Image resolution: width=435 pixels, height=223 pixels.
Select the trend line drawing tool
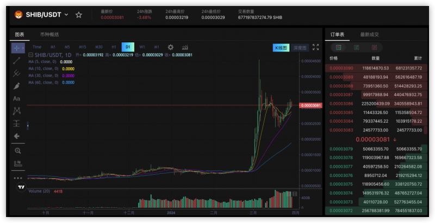(17, 61)
